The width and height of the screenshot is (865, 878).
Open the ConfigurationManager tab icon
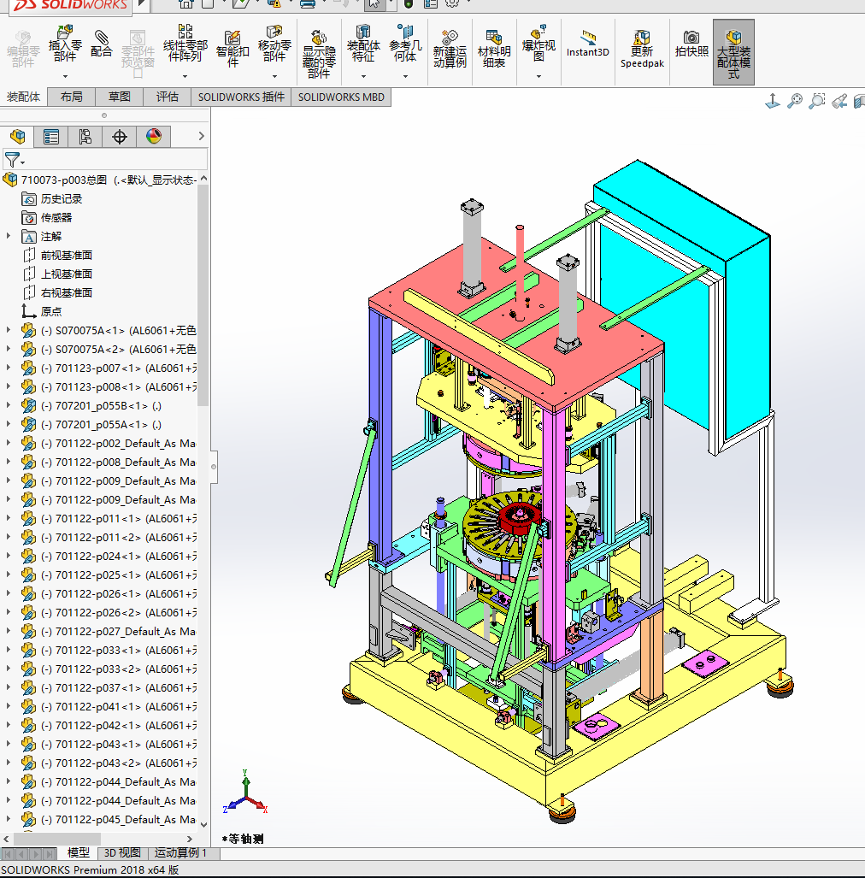[x=85, y=137]
